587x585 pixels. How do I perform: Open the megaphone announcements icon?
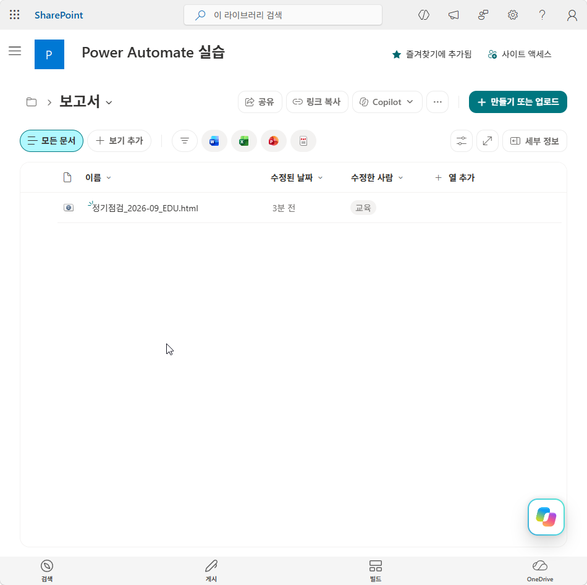tap(454, 15)
